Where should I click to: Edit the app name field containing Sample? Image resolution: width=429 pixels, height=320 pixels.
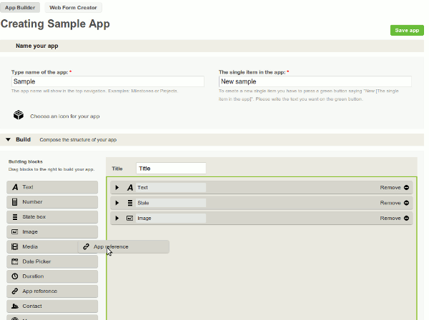click(108, 81)
